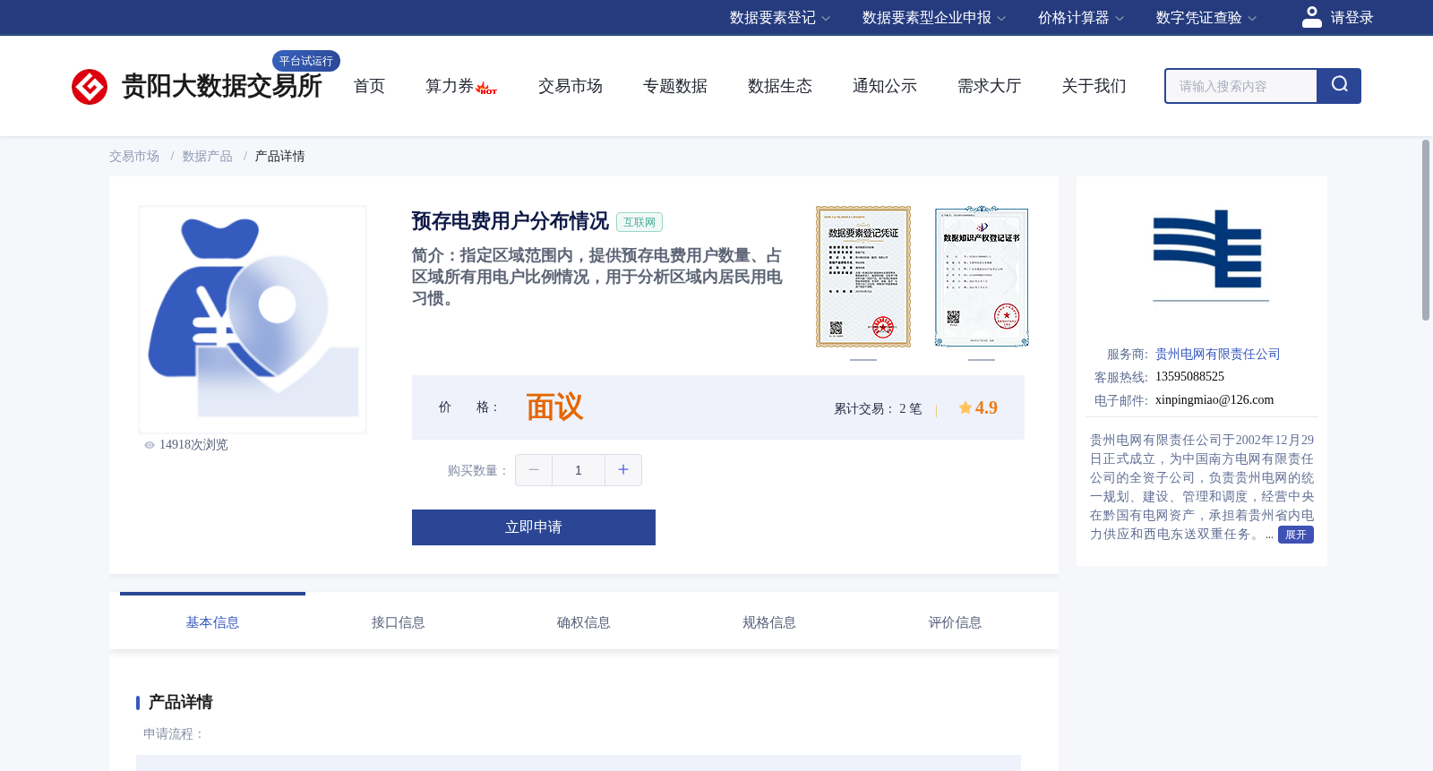Decrease purchase quantity with minus button
Image resolution: width=1433 pixels, height=771 pixels.
pyautogui.click(x=534, y=470)
